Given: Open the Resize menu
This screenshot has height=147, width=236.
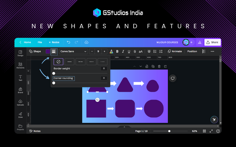Looking at the screenshot, I should click(54, 42).
